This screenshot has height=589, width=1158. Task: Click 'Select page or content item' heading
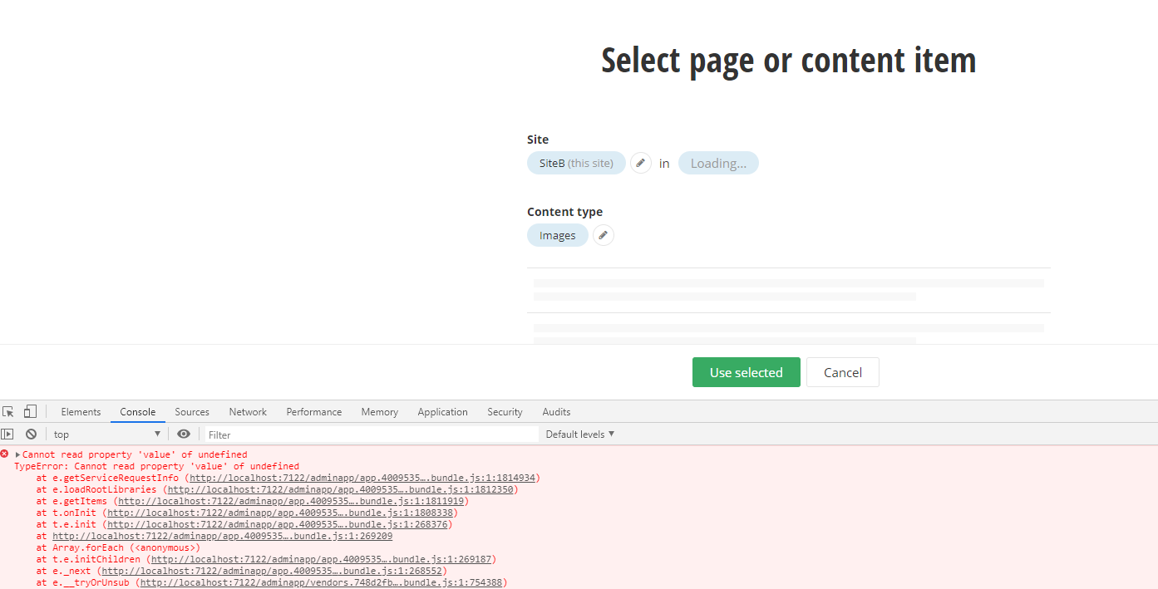pos(788,61)
